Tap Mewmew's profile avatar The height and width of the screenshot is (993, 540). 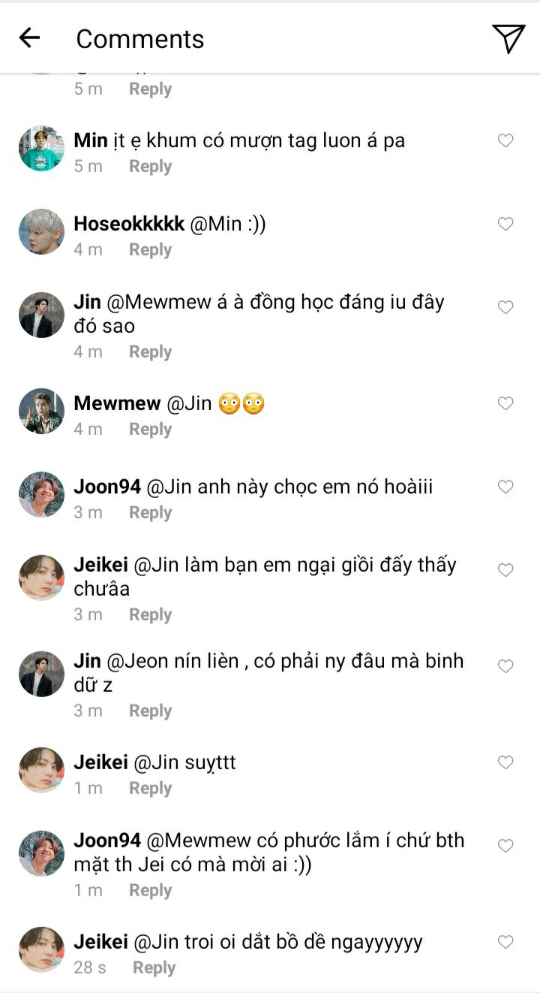(41, 412)
